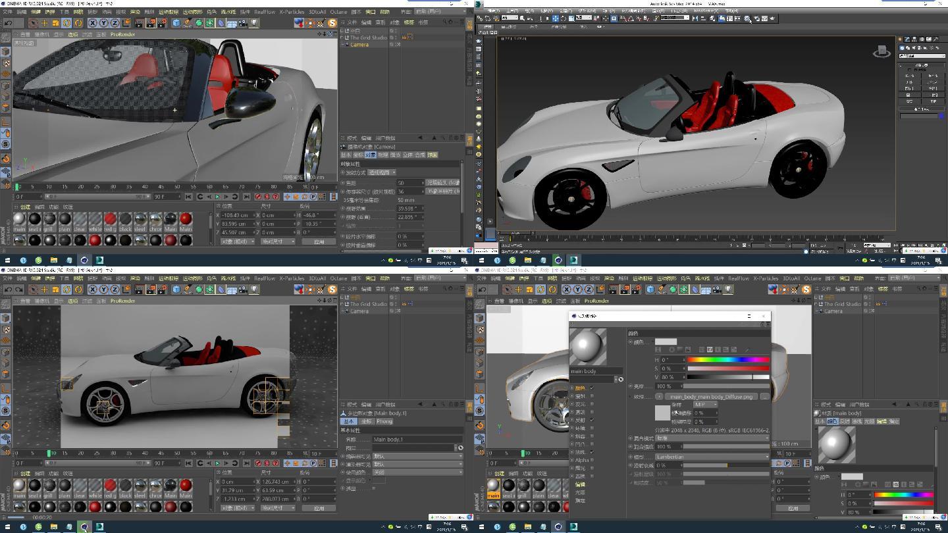The height and width of the screenshot is (533, 948).
Task: Click the ViewCube in 3ds Max viewport
Action: [882, 51]
